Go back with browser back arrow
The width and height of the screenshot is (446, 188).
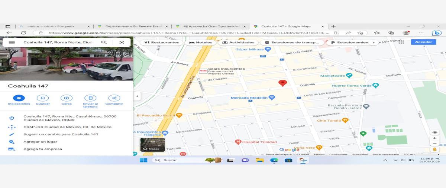[9, 33]
